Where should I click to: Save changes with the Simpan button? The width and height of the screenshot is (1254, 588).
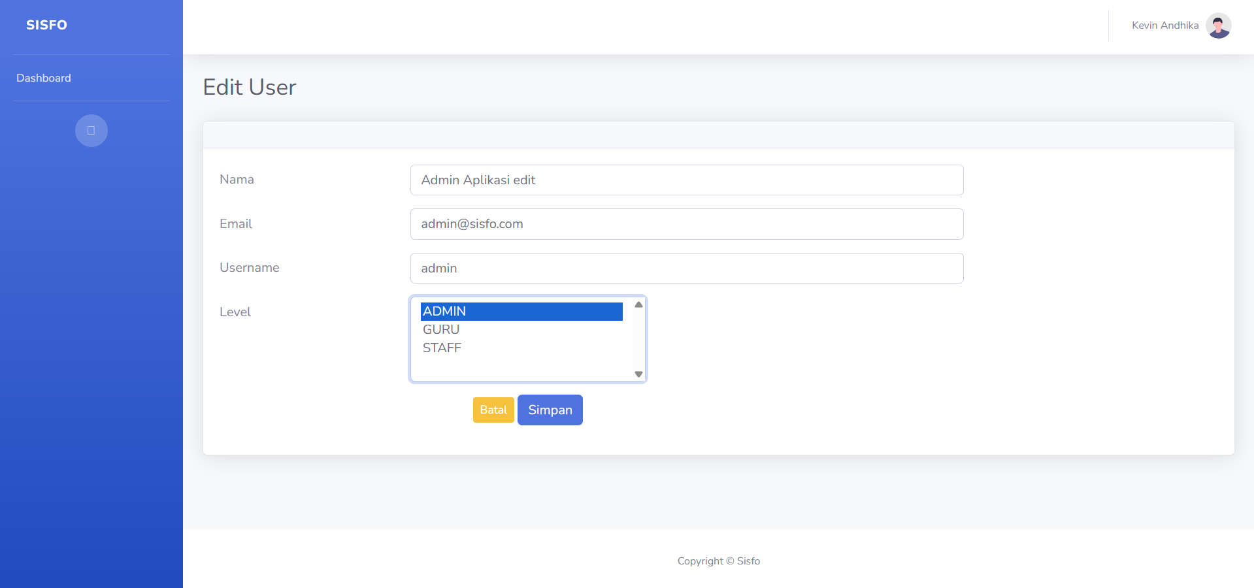[x=550, y=410]
